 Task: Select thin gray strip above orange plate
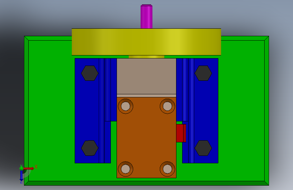(146, 96)
